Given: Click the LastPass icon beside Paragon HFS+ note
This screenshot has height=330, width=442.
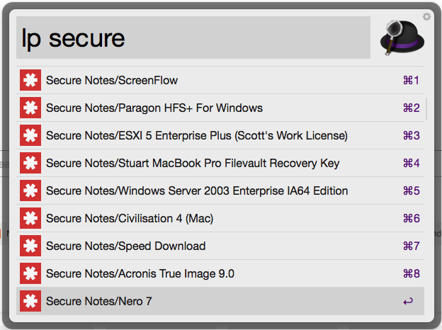Looking at the screenshot, I should (x=30, y=108).
